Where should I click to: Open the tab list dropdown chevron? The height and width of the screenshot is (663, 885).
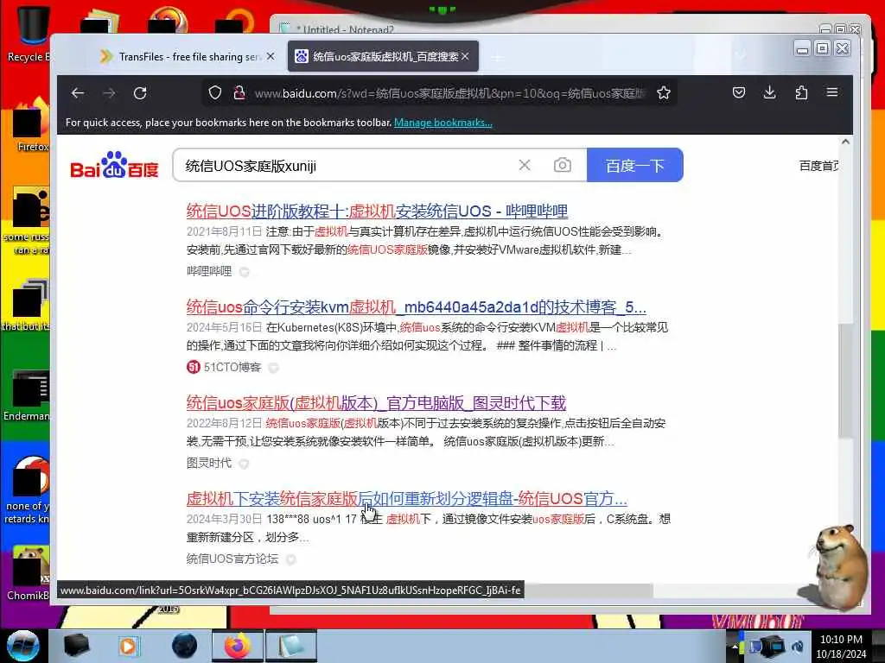[741, 55]
